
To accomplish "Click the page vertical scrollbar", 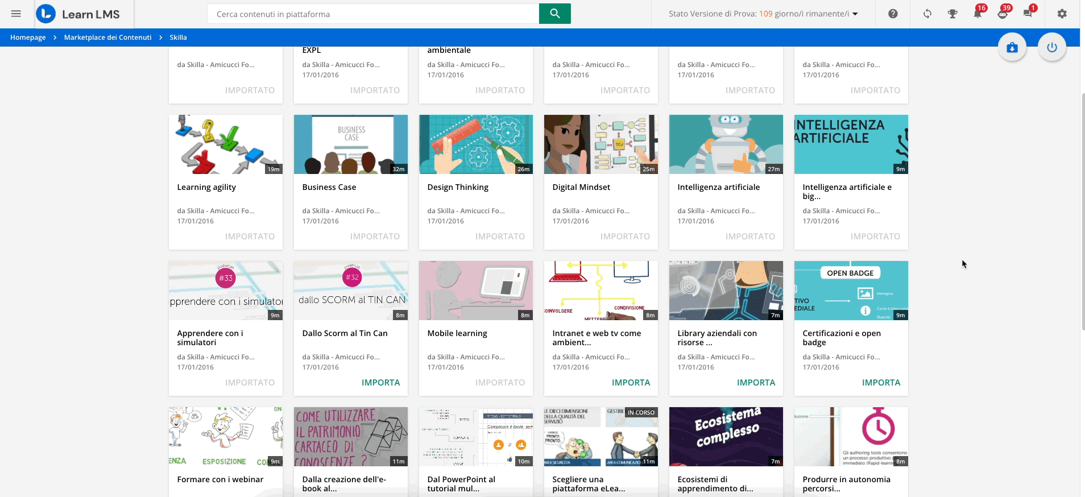I will [x=1082, y=210].
